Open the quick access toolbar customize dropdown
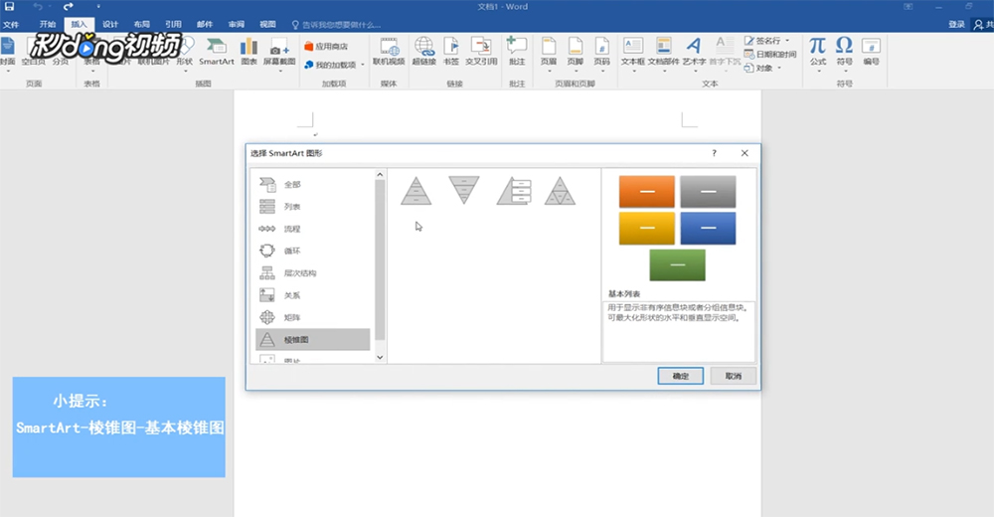Viewport: 994px width, 517px height. [98, 6]
